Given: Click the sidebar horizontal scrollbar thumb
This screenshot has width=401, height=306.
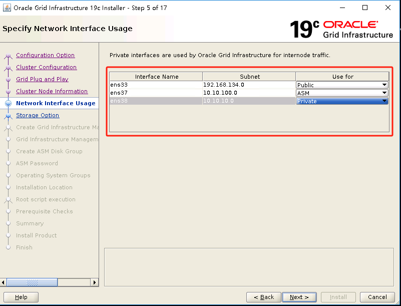Looking at the screenshot, I should [32, 282].
